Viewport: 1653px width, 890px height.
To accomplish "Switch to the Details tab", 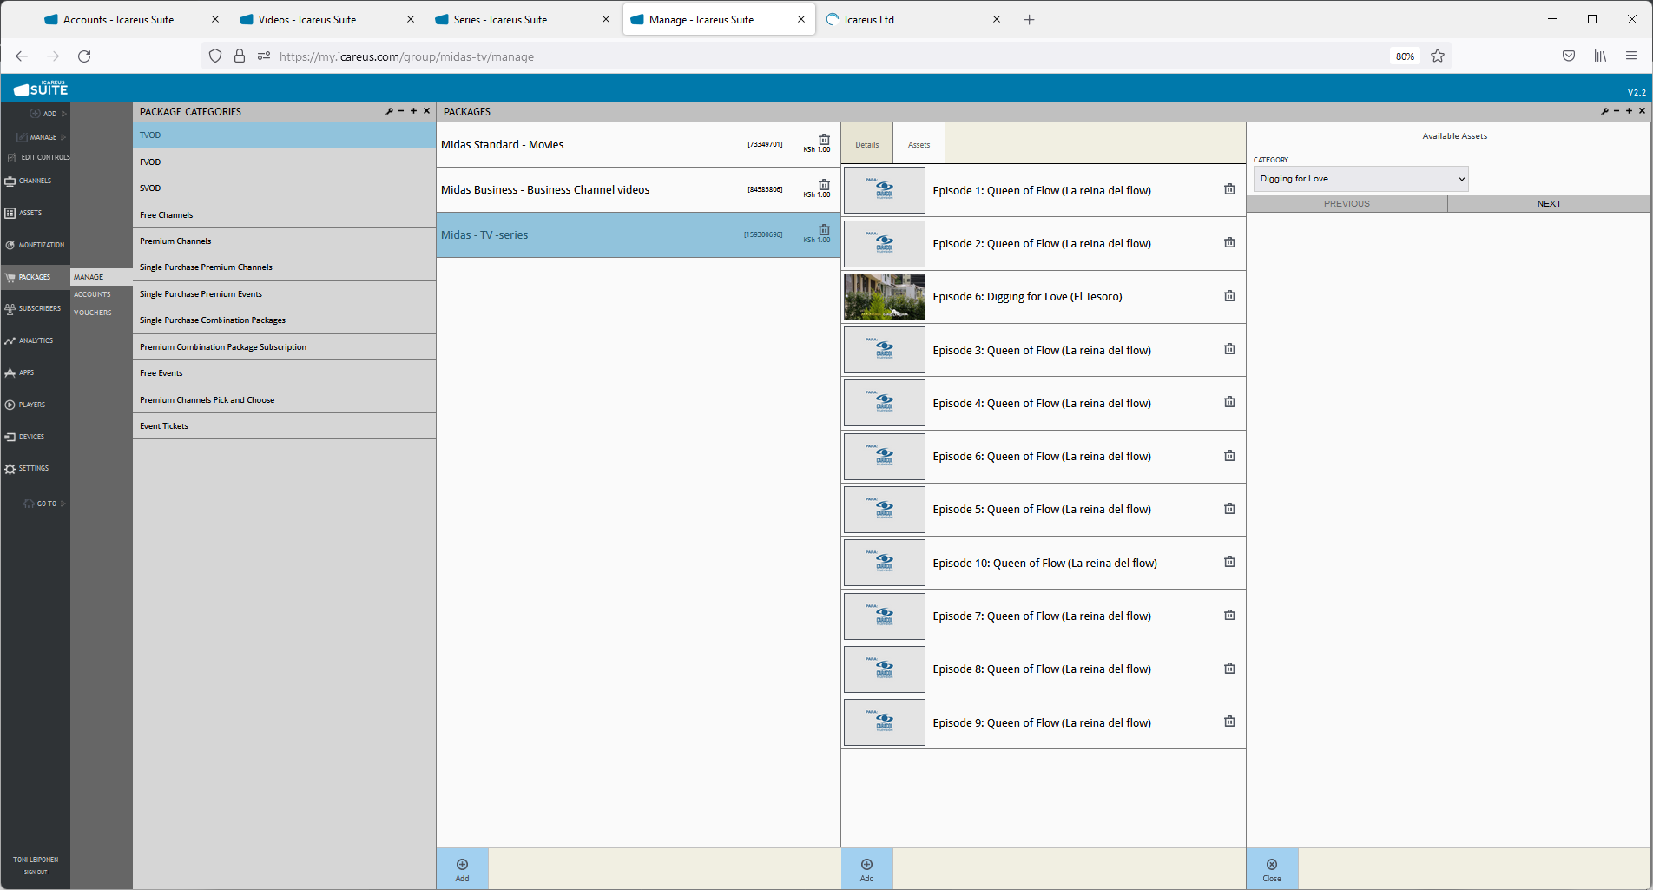I will point(866,144).
